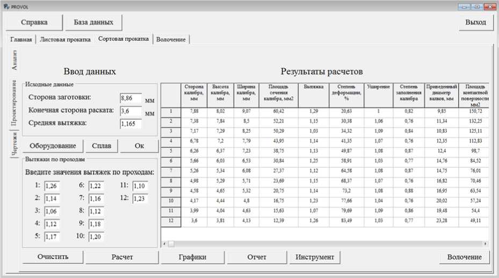Click the Сплав alloy button

pos(102,146)
